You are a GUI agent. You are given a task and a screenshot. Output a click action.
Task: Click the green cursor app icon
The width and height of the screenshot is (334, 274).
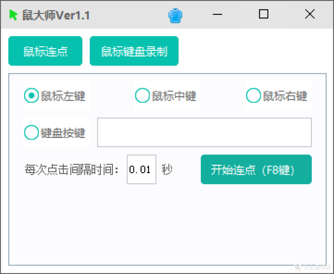tap(13, 15)
